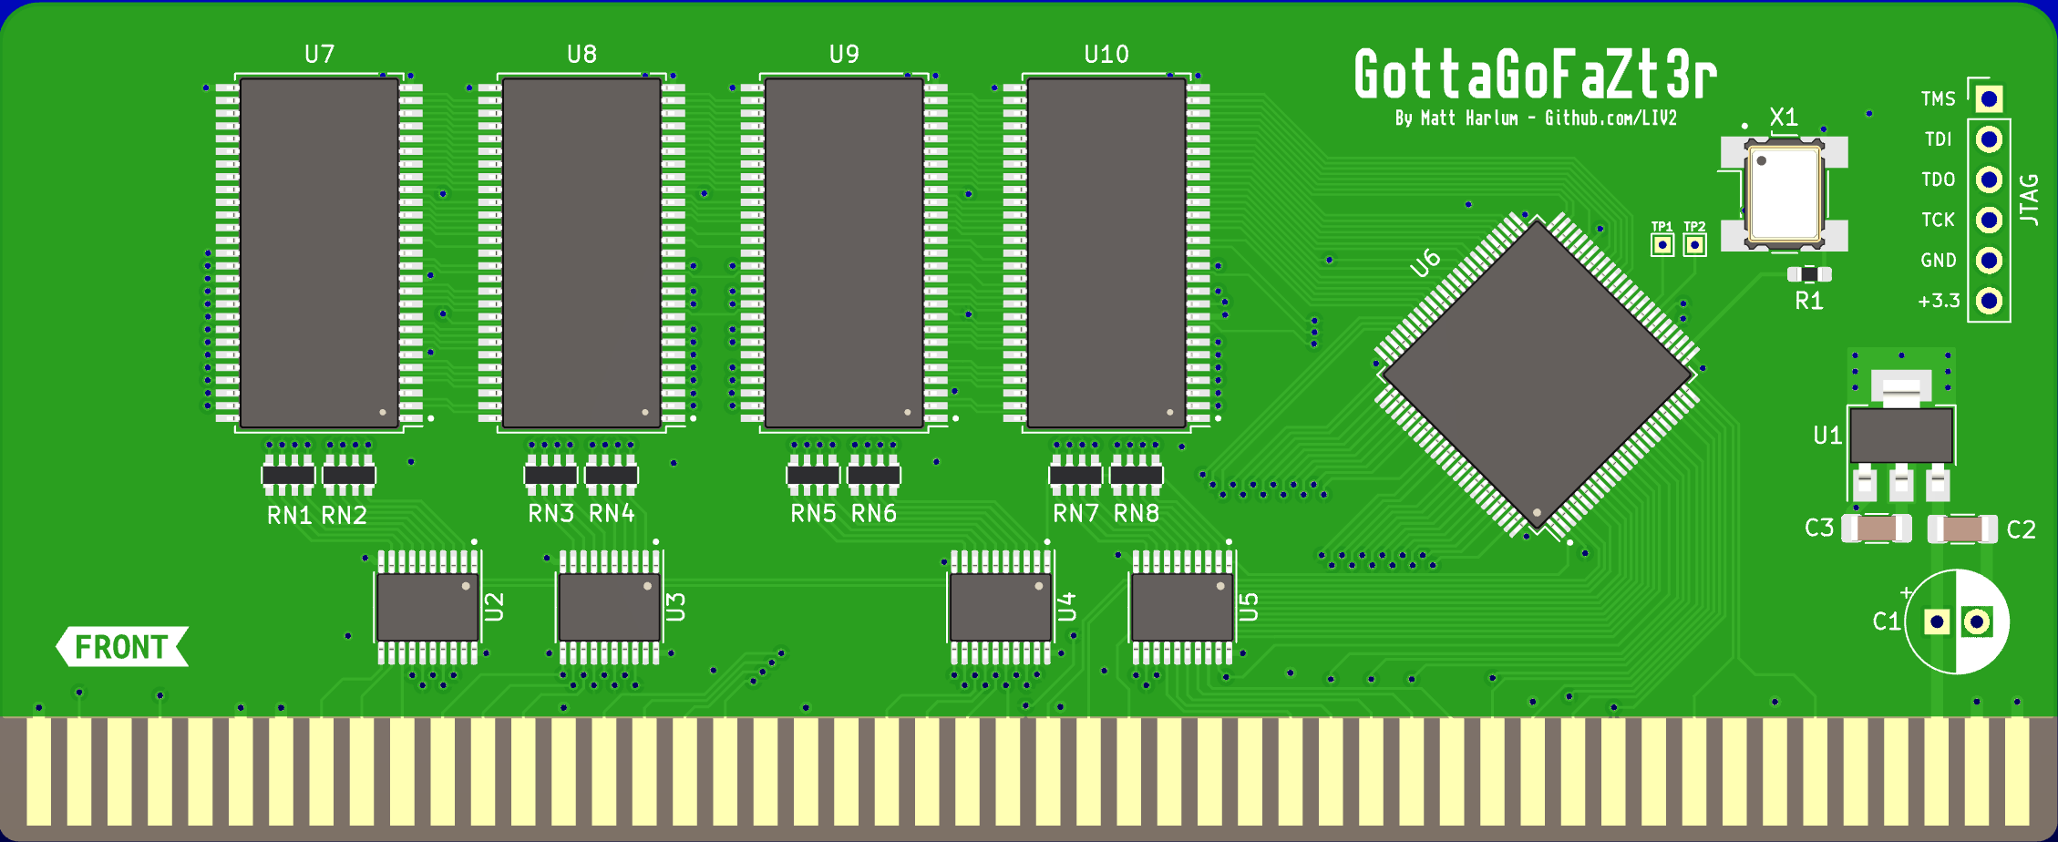Select resistor network RN5
Viewport: 2058px width, 842px height.
click(x=812, y=475)
